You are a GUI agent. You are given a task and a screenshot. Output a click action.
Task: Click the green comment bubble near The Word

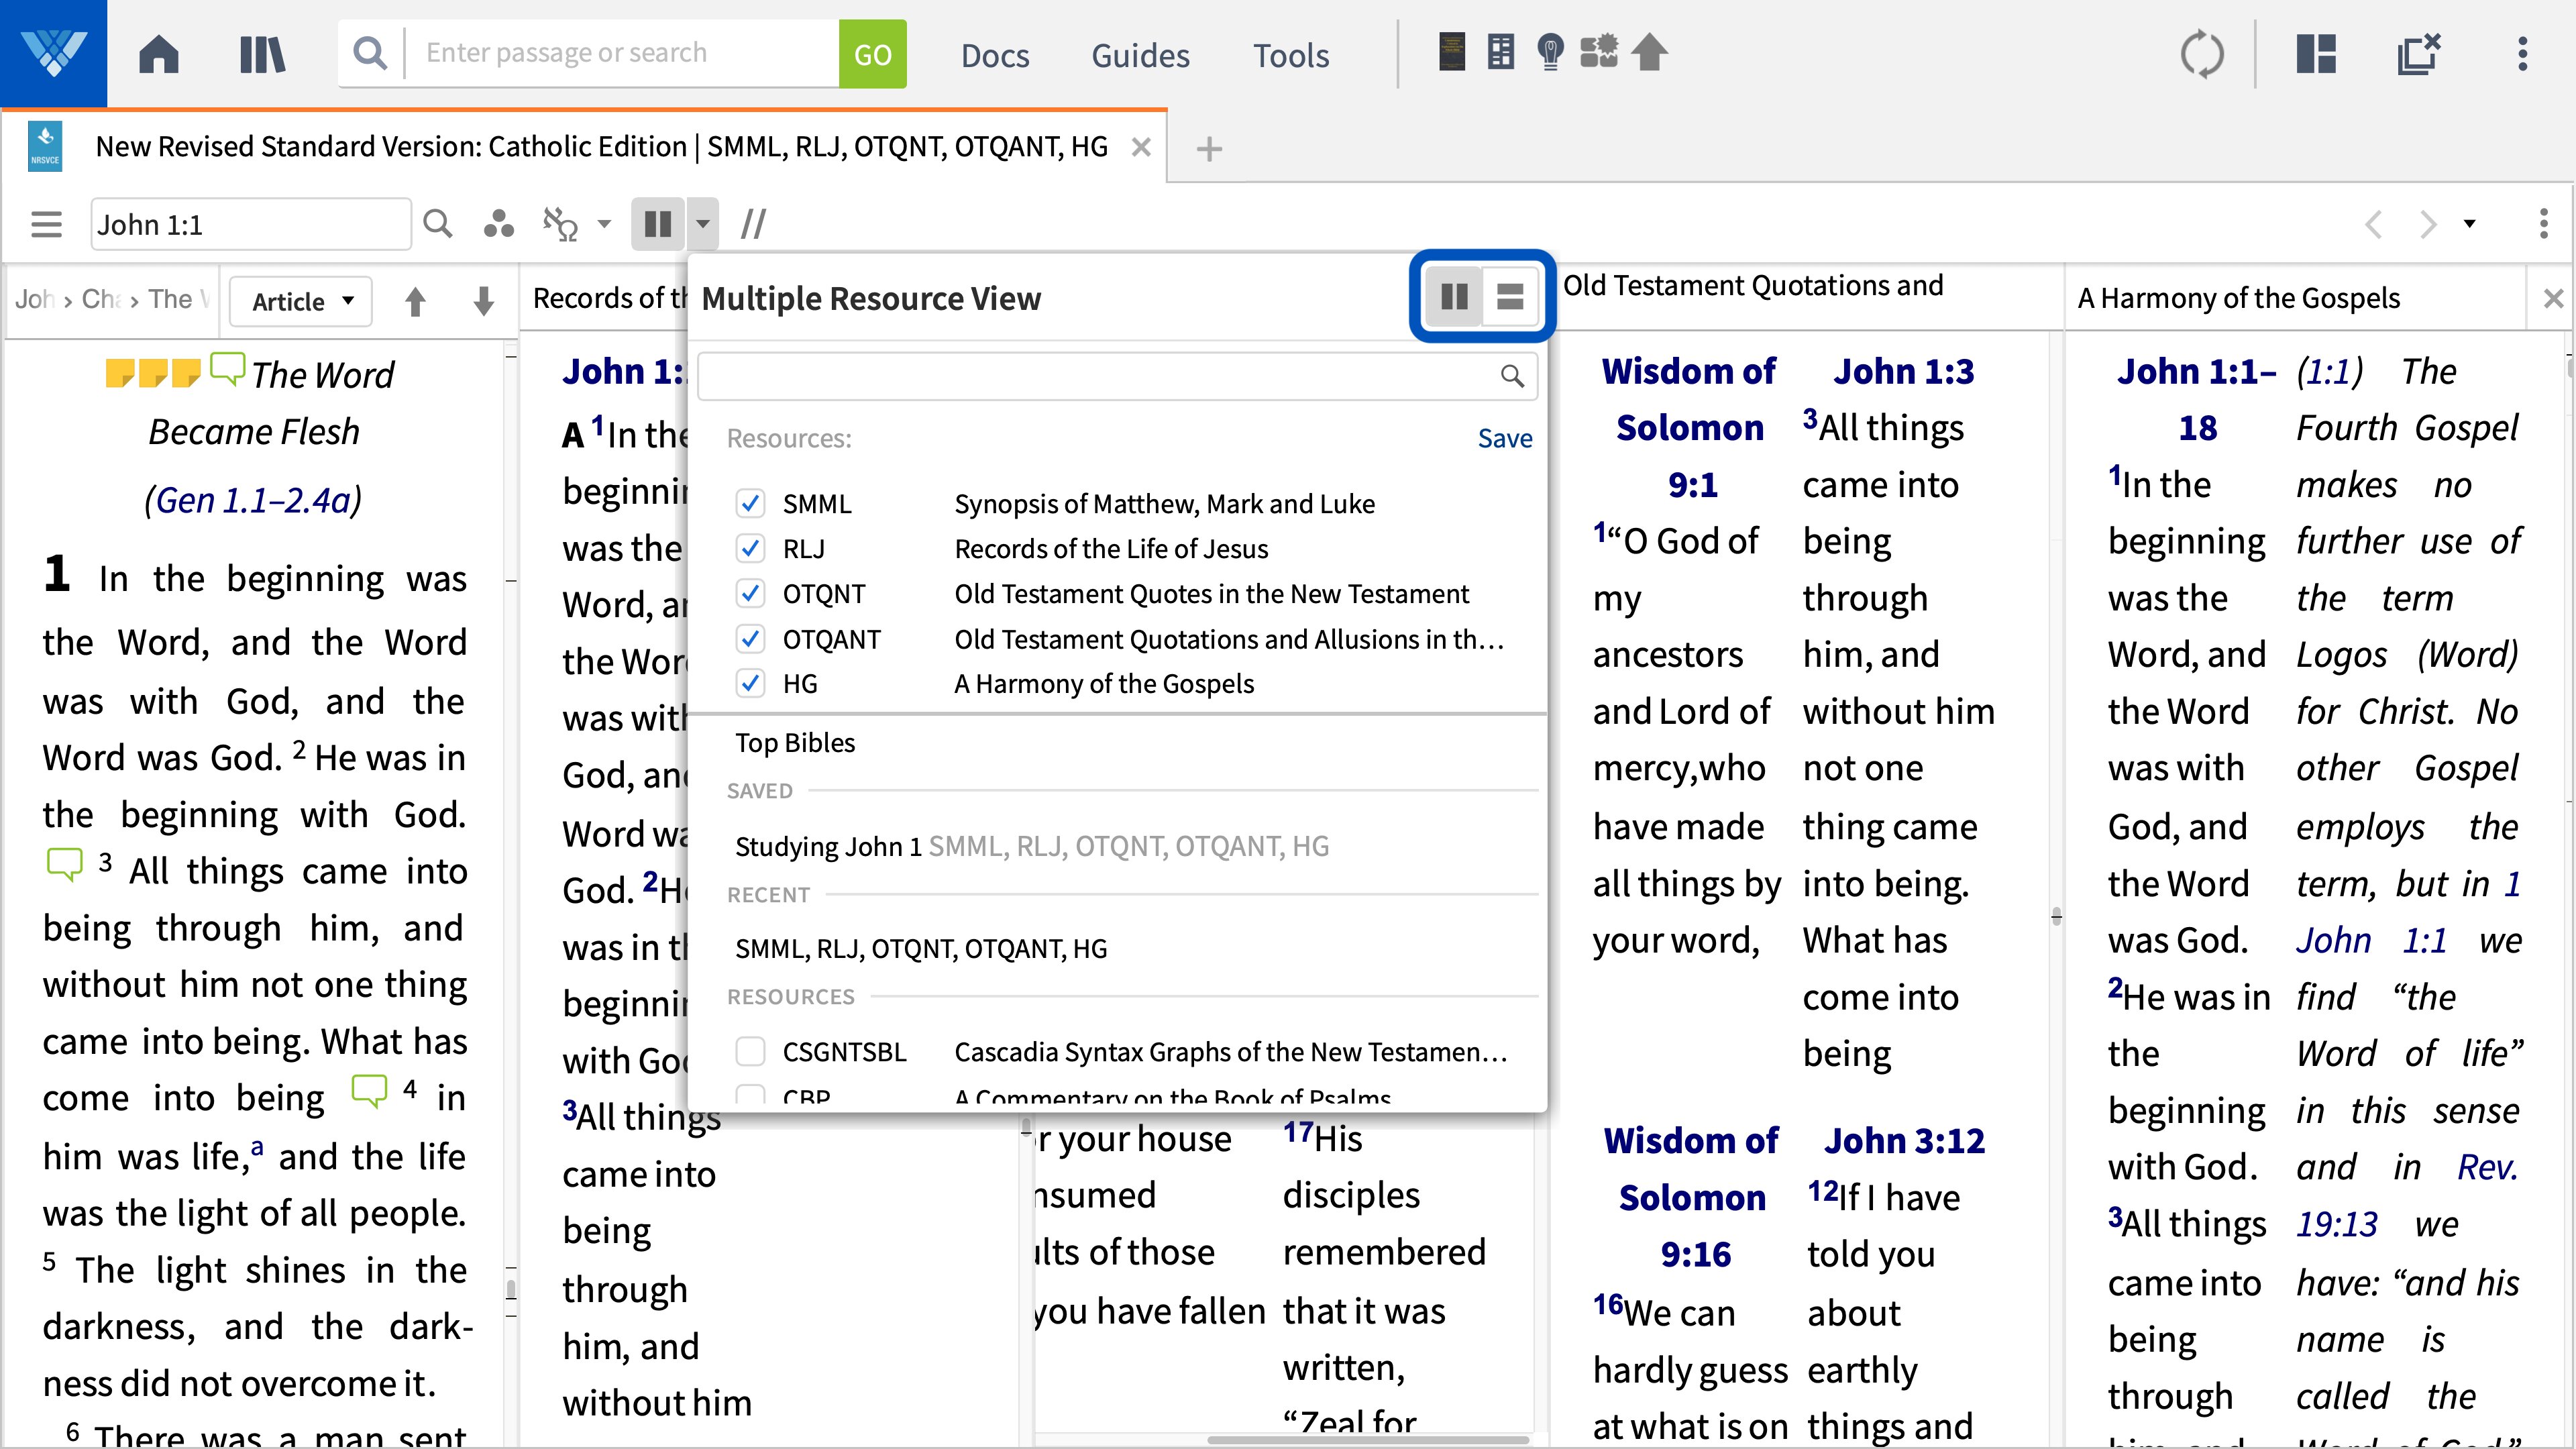(227, 369)
